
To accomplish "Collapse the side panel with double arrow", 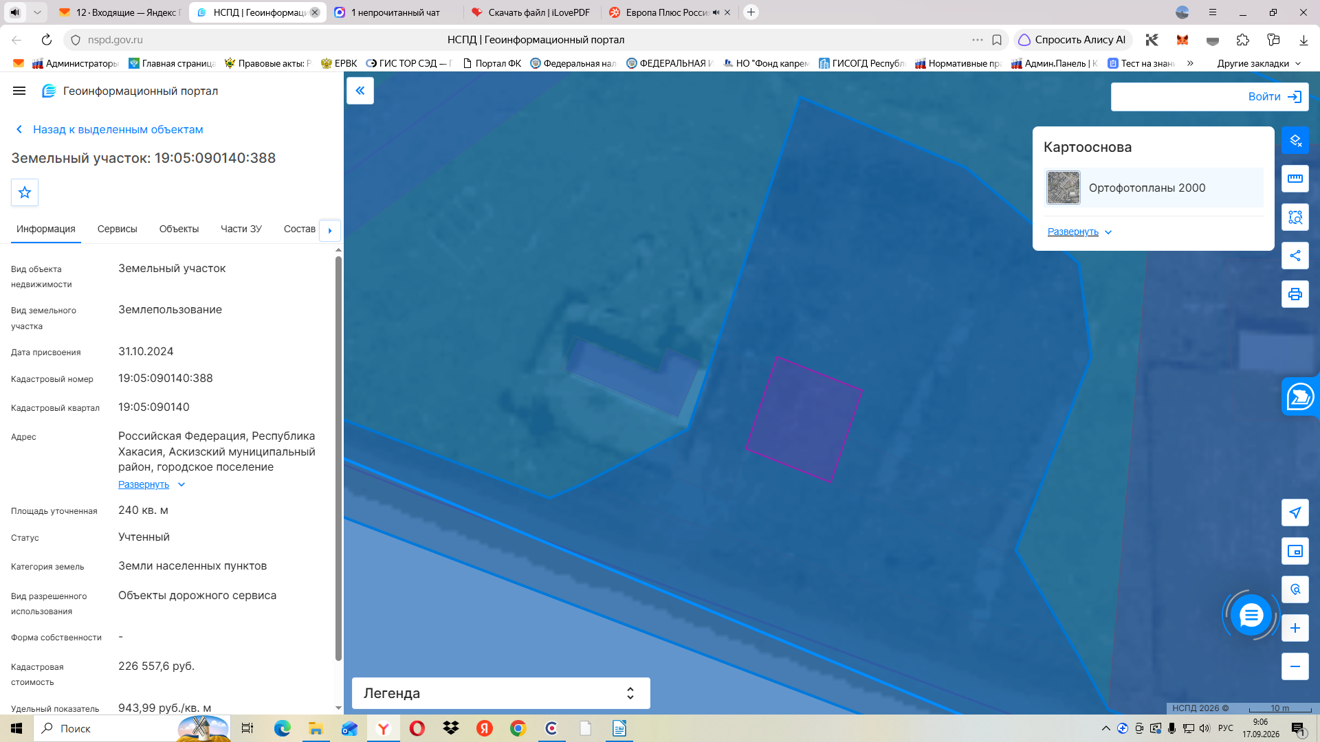I will pyautogui.click(x=360, y=91).
